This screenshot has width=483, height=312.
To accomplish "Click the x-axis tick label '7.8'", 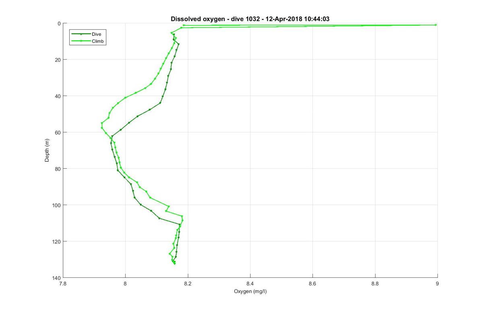I will (x=63, y=284).
